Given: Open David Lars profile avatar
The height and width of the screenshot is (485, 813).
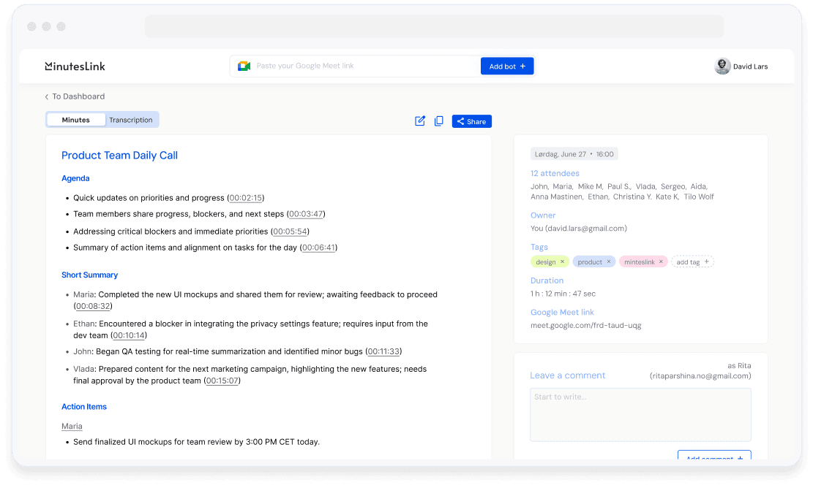Looking at the screenshot, I should (x=722, y=66).
